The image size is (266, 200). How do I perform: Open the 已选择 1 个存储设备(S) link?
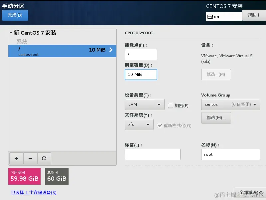pos(33,192)
